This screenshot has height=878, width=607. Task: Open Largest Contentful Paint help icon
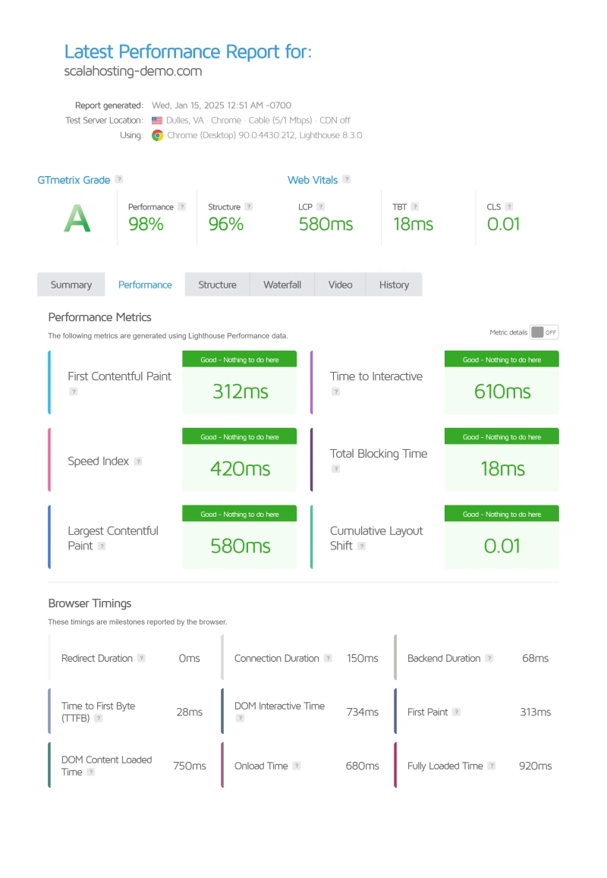(102, 546)
